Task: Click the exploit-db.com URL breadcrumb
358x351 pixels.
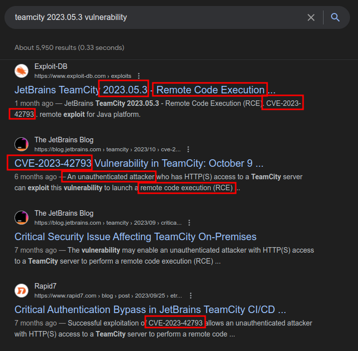Action: click(82, 76)
